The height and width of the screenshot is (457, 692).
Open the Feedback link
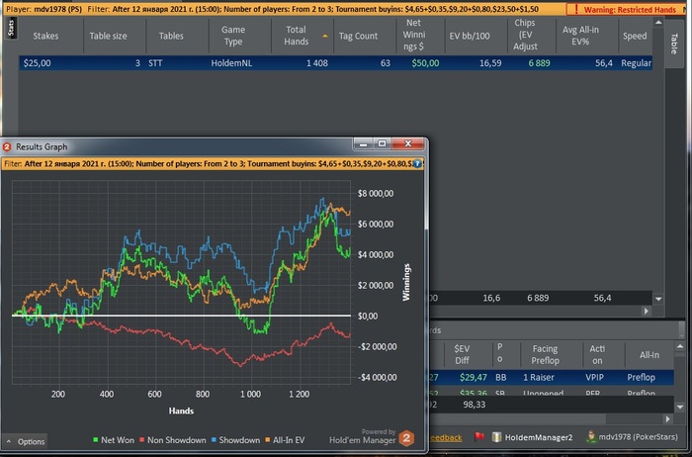click(x=446, y=437)
